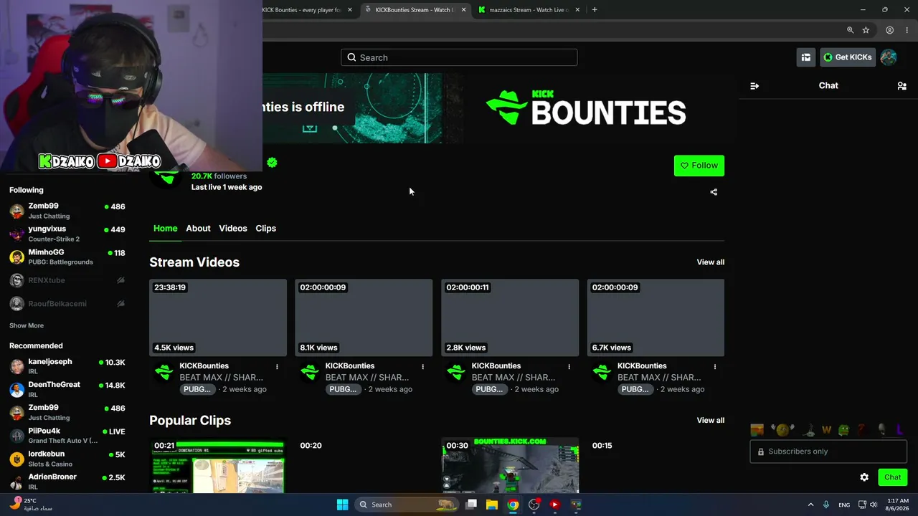918x516 pixels.
Task: Open lordkebun in Recommended list
Action: click(x=67, y=459)
